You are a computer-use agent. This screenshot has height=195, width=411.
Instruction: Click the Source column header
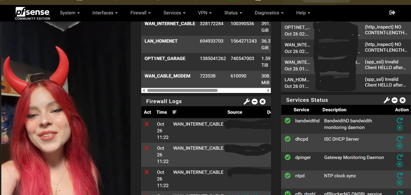point(235,112)
